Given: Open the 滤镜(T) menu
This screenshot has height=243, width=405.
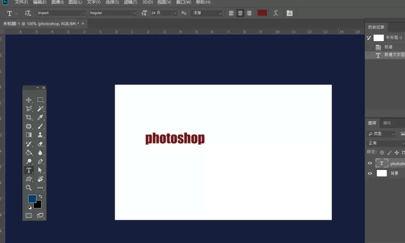Looking at the screenshot, I should point(130,2).
